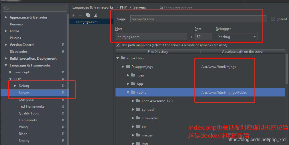Image resolution: width=289 pixels, height=145 pixels.
Task: Expand the .idea folder node
Action: tap(128, 75)
